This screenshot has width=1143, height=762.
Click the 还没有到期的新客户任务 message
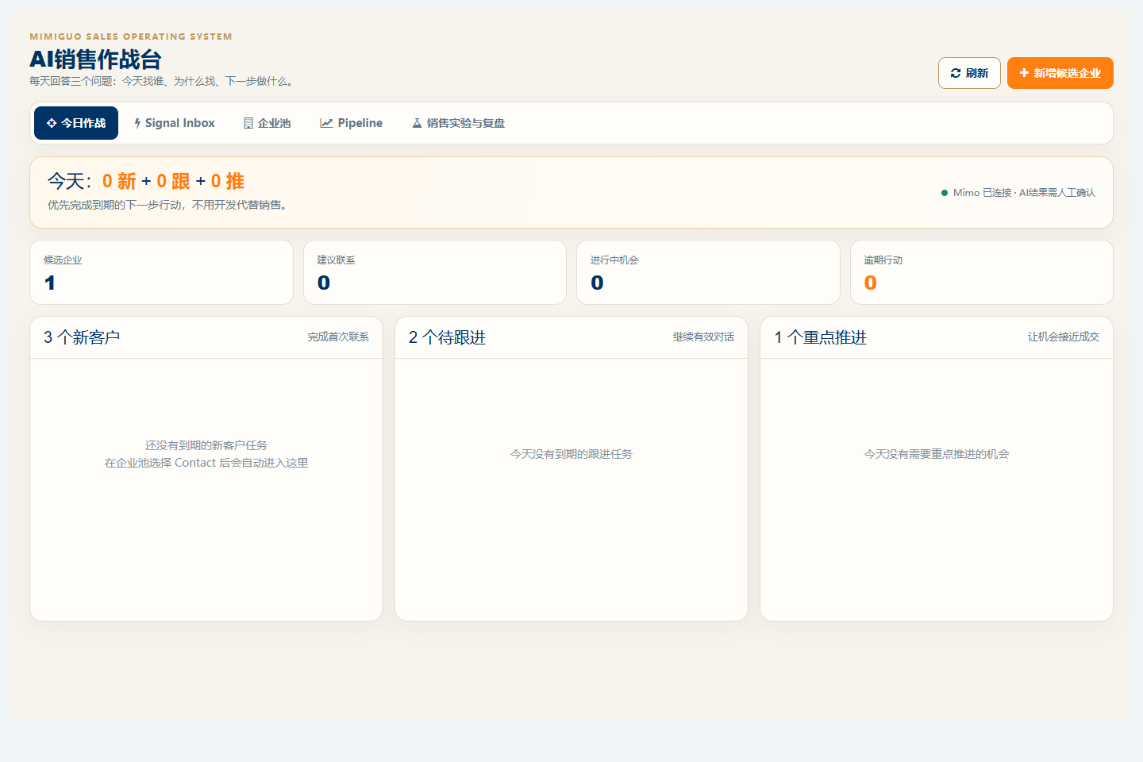tap(206, 445)
